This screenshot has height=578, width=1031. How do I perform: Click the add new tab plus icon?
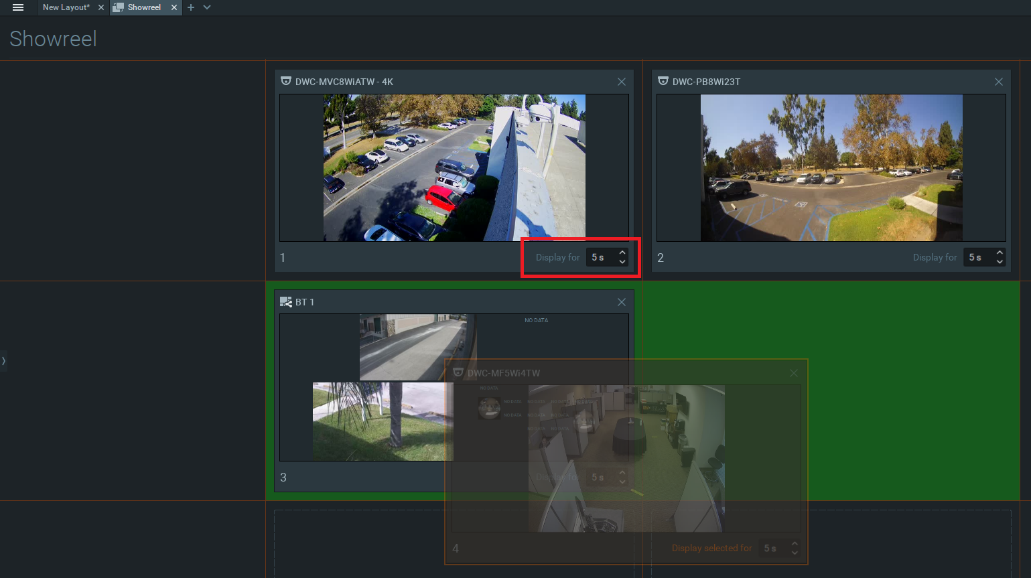[x=191, y=7]
